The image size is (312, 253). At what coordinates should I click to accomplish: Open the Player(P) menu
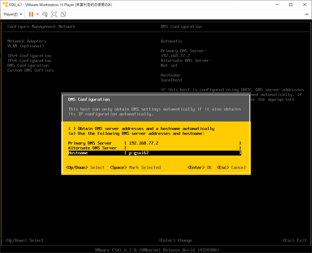[13, 14]
